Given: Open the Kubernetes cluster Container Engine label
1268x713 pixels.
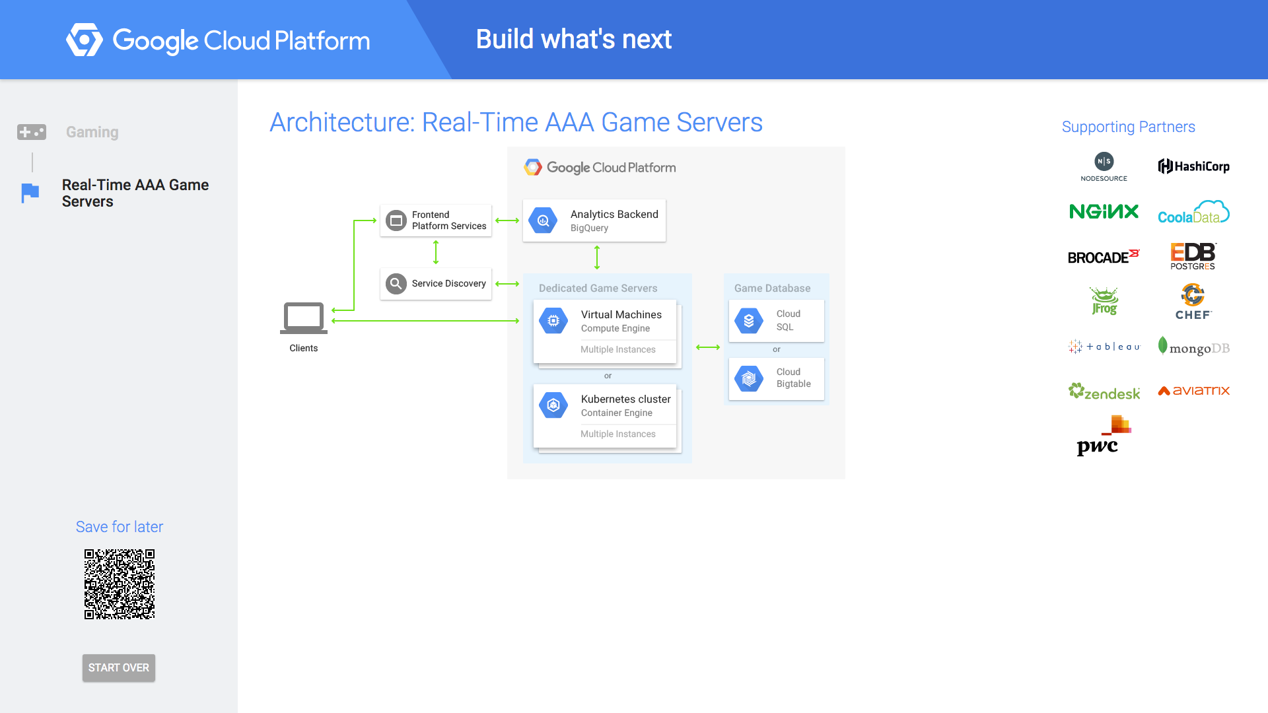Looking at the screenshot, I should pos(626,405).
